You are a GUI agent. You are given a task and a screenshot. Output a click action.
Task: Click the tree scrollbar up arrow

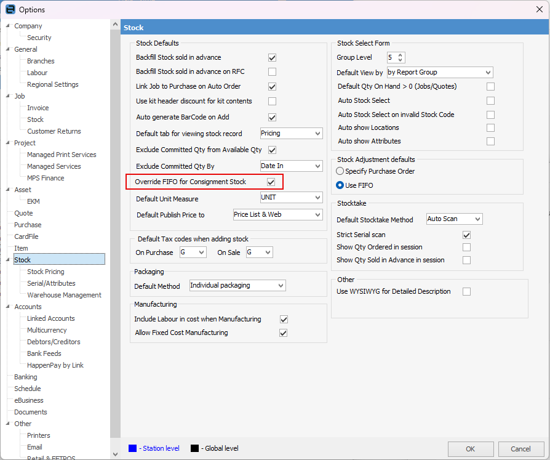tap(115, 25)
